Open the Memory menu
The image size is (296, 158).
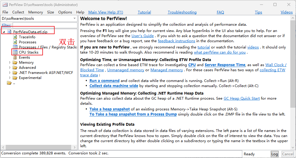(x=35, y=12)
